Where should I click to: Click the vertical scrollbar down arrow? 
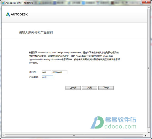[x=149, y=132]
